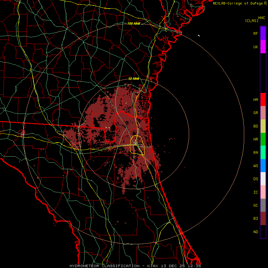Click the HA legend label
Viewport: 268px width, 268px height.
coord(256,100)
